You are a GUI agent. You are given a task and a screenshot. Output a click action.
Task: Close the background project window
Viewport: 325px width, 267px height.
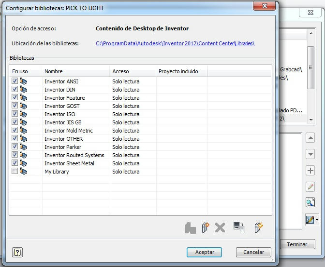(310, 13)
